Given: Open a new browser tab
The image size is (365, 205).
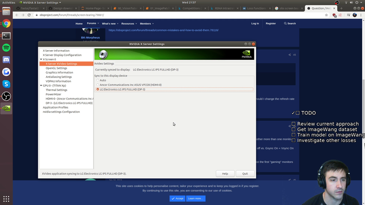Looking at the screenshot, I should click(x=341, y=8).
